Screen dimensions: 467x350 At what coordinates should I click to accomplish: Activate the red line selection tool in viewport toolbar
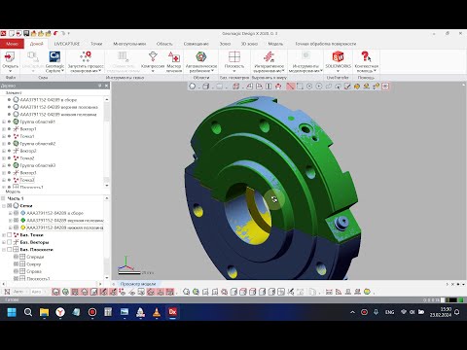pos(290,87)
